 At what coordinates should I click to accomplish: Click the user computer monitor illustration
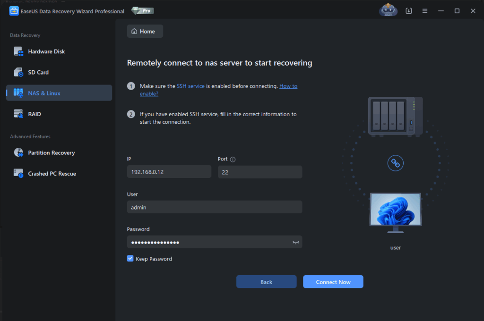[x=396, y=213]
